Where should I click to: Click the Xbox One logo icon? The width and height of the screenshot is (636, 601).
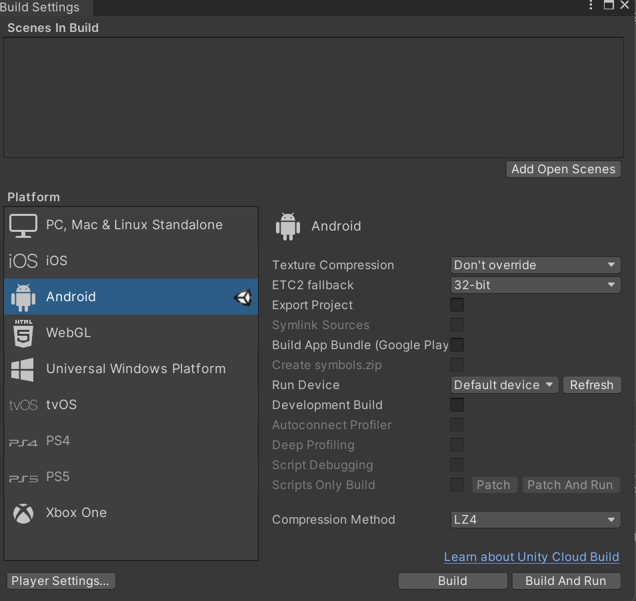click(x=23, y=514)
